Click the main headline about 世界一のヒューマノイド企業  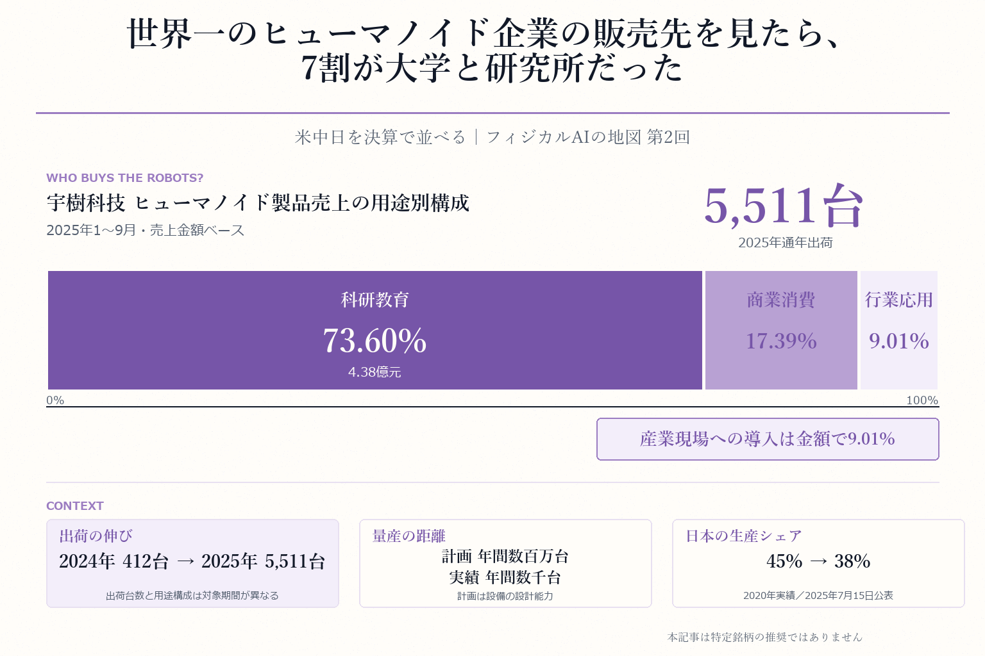point(485,51)
